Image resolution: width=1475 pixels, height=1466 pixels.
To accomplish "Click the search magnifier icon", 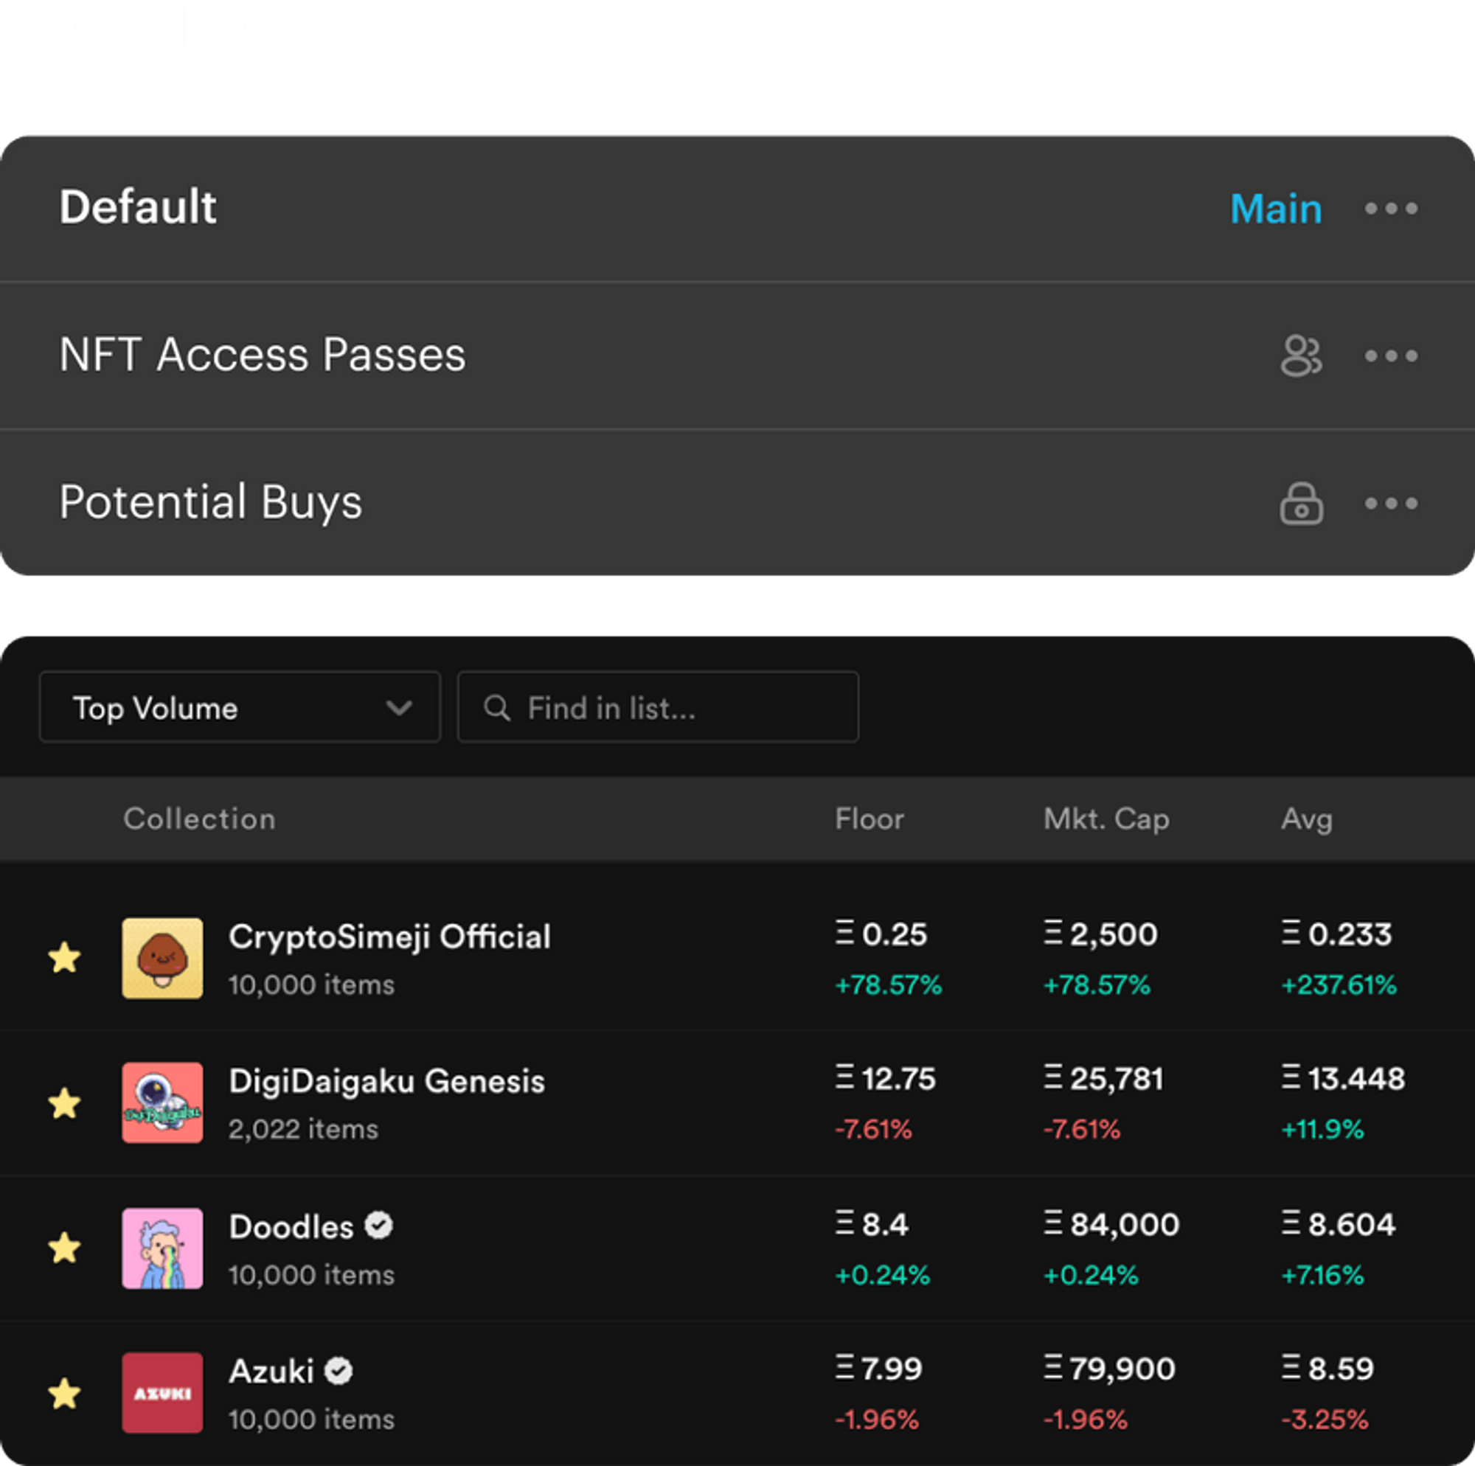I will coord(496,708).
